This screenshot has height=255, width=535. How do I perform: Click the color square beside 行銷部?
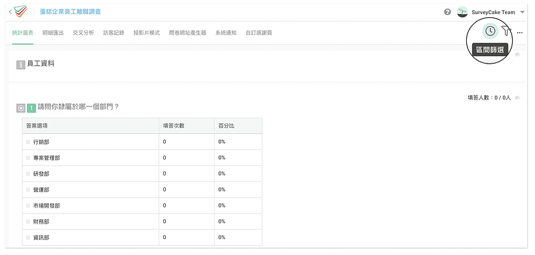tap(28, 142)
